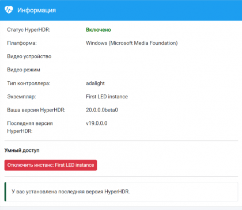Click the First LED instance value
This screenshot has height=210, width=242.
pyautogui.click(x=107, y=97)
